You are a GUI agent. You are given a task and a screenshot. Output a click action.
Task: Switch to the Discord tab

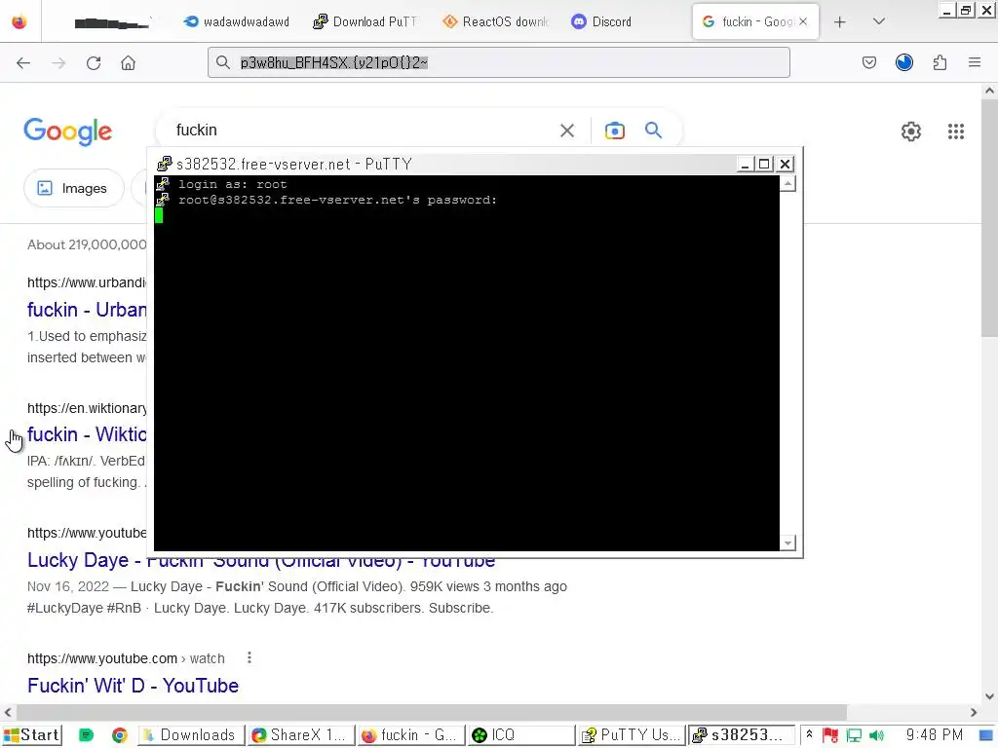pos(601,21)
